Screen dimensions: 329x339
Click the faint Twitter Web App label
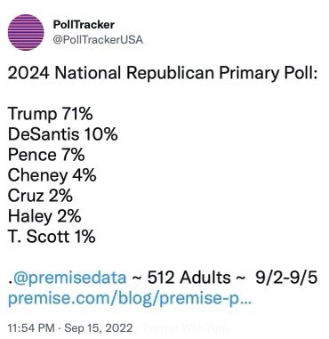[x=186, y=328]
